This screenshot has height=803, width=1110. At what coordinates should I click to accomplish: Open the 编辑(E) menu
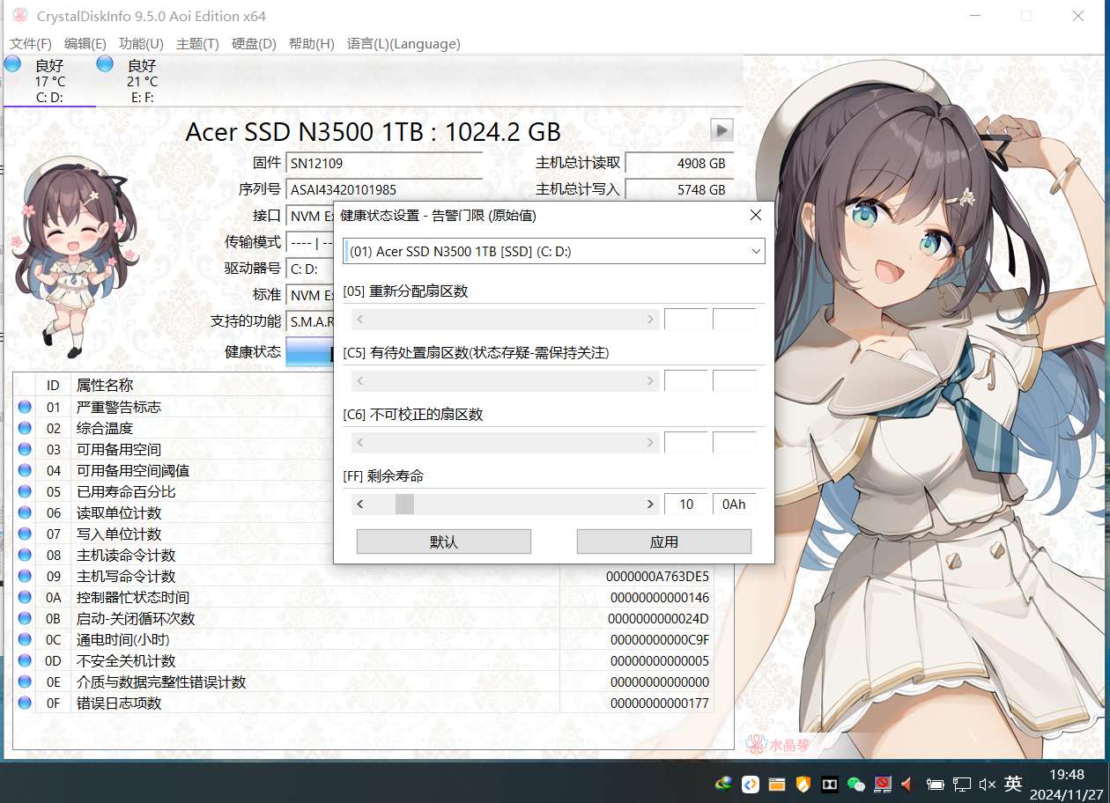85,43
